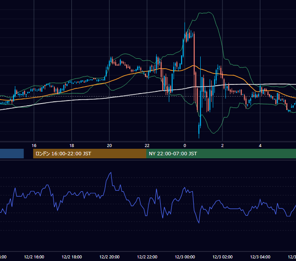Click the 20 hour label on the time axis
This screenshot has width=296, height=261.
109,146
